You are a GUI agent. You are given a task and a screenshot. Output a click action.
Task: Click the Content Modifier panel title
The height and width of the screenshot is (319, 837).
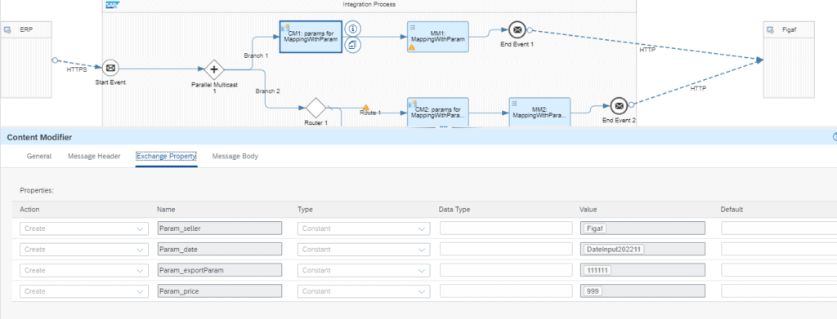click(39, 137)
